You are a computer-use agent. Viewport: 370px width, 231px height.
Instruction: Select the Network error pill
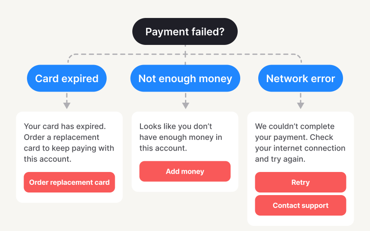tap(301, 78)
